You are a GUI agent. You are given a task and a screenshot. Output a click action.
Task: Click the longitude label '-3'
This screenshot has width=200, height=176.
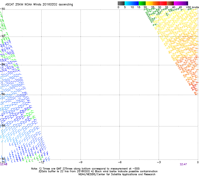(159, 162)
